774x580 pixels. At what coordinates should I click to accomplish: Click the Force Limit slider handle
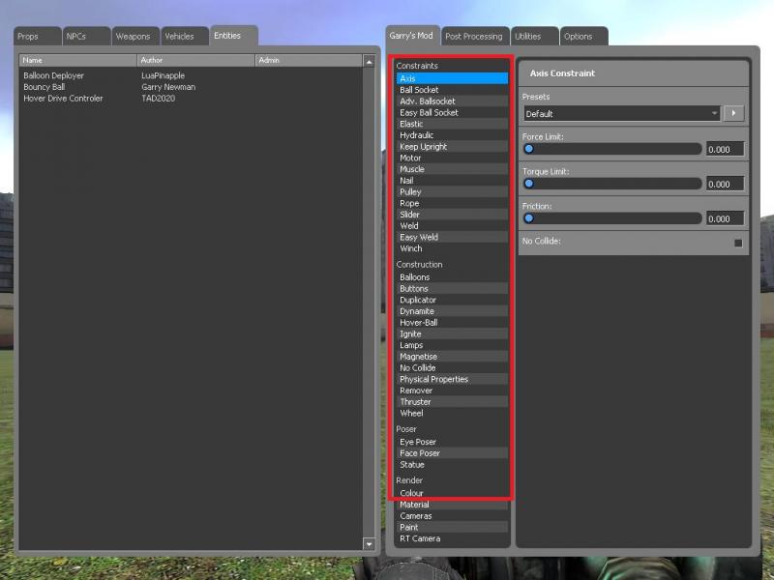pyautogui.click(x=529, y=149)
